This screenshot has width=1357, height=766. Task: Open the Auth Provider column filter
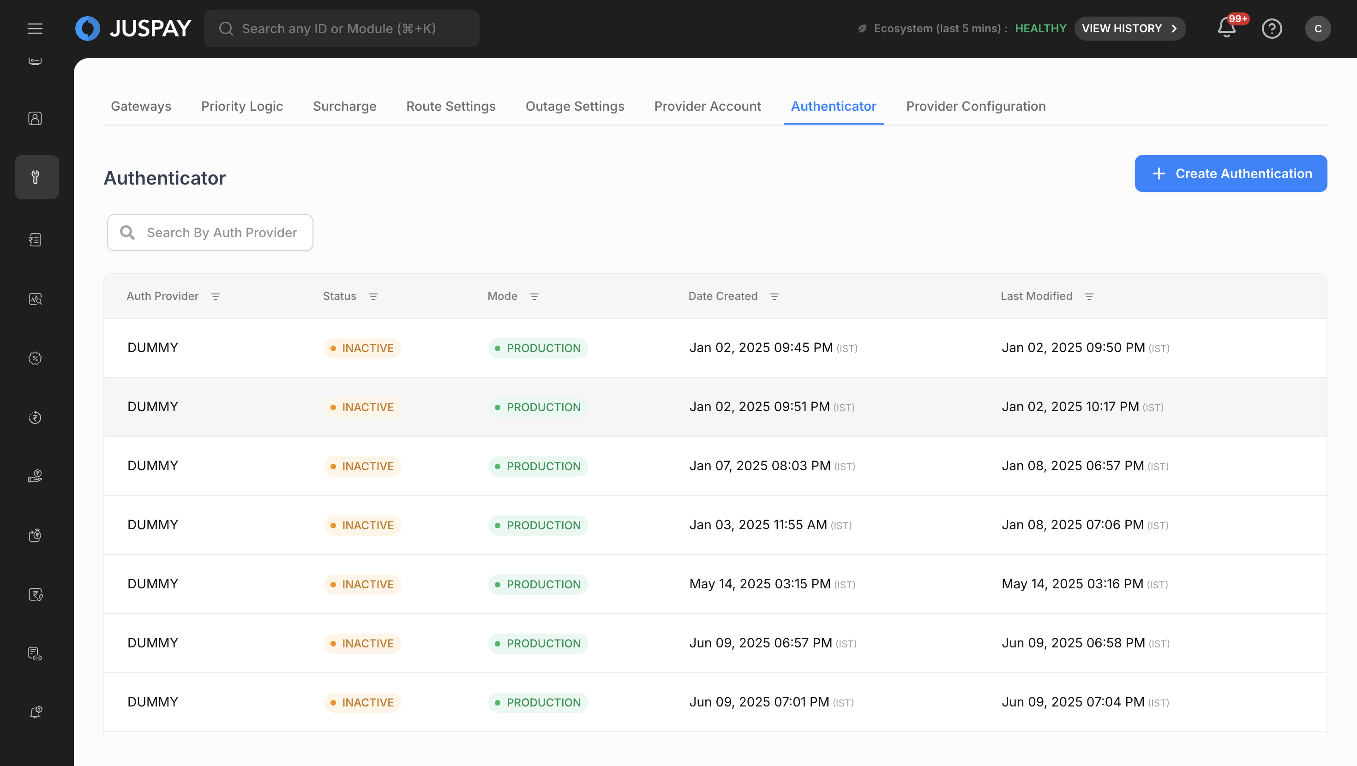click(x=216, y=297)
